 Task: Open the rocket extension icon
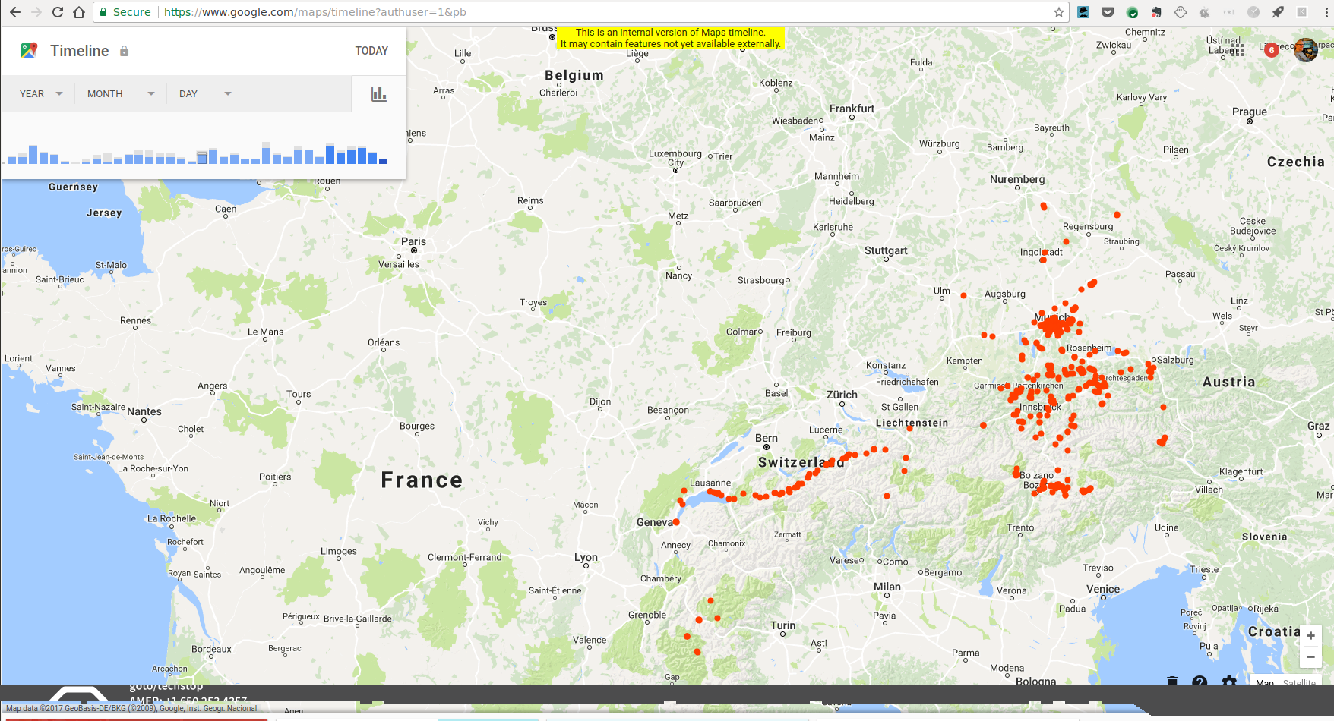click(x=1278, y=12)
